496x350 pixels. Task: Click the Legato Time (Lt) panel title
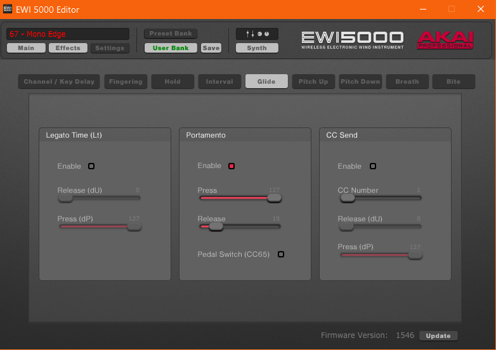(x=74, y=135)
